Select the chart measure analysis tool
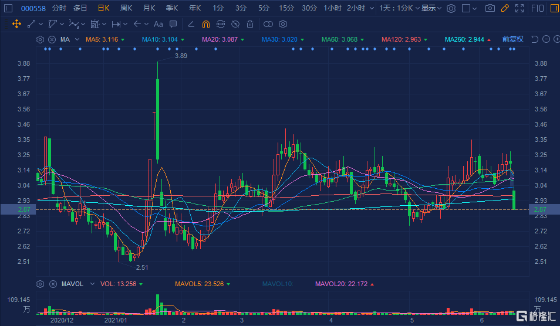 click(95, 24)
